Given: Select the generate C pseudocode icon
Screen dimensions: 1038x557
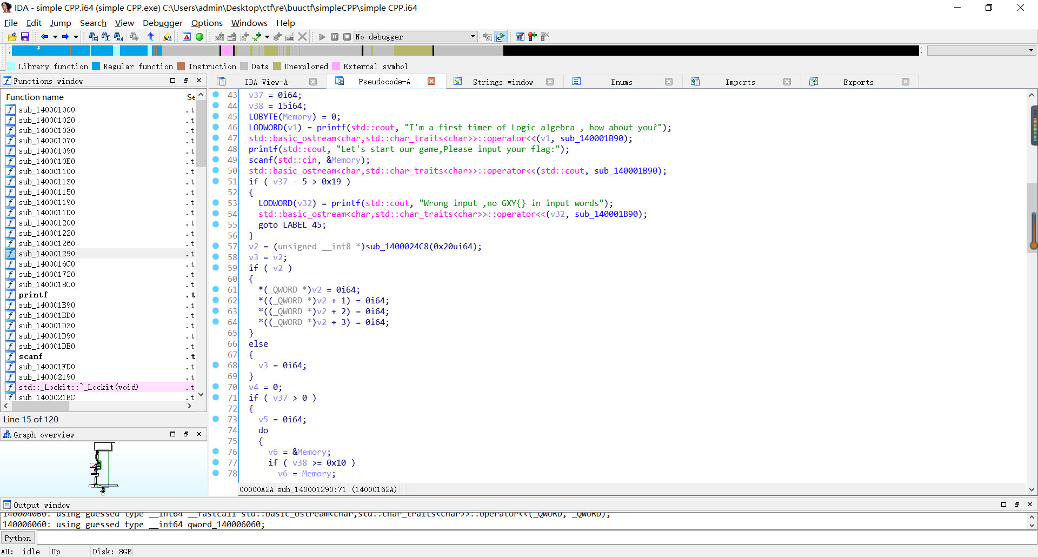Looking at the screenshot, I should (x=501, y=37).
